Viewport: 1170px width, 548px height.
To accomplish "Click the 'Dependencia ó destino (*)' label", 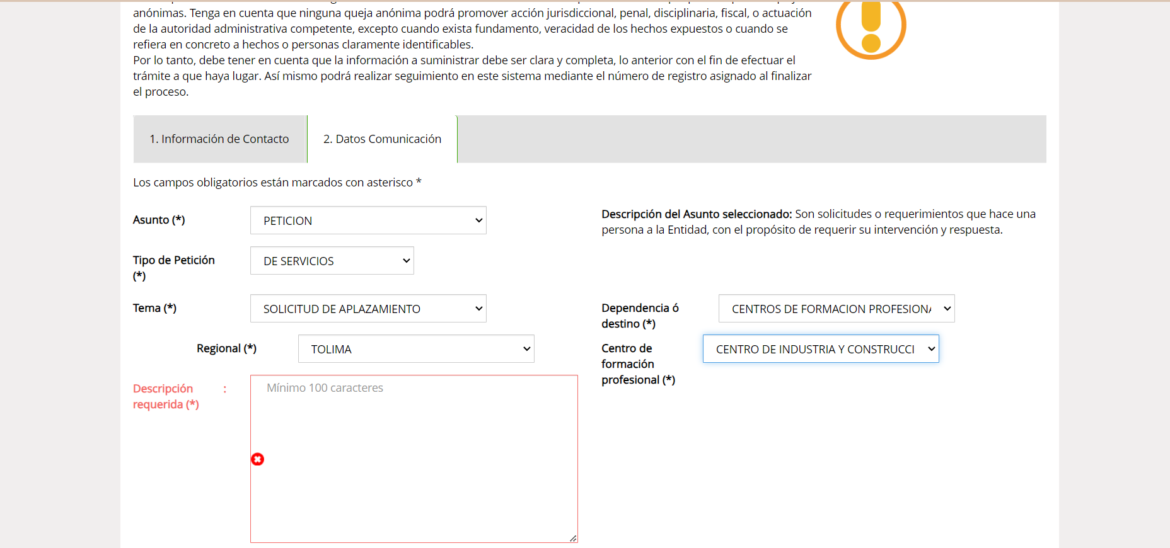I will pyautogui.click(x=640, y=316).
